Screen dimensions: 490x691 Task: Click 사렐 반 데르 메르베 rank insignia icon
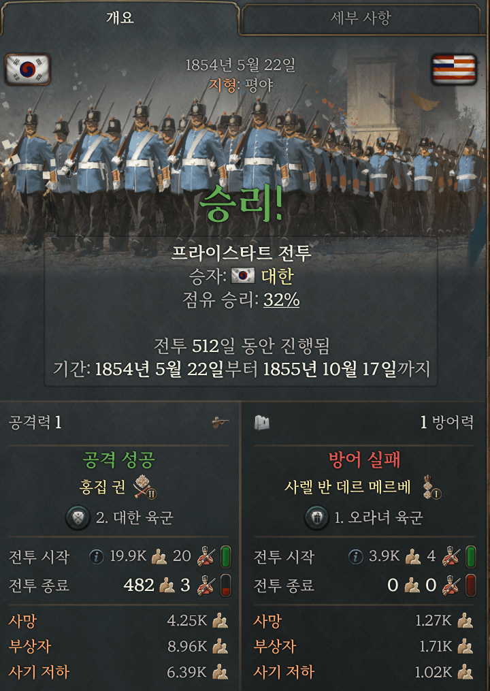coord(431,487)
